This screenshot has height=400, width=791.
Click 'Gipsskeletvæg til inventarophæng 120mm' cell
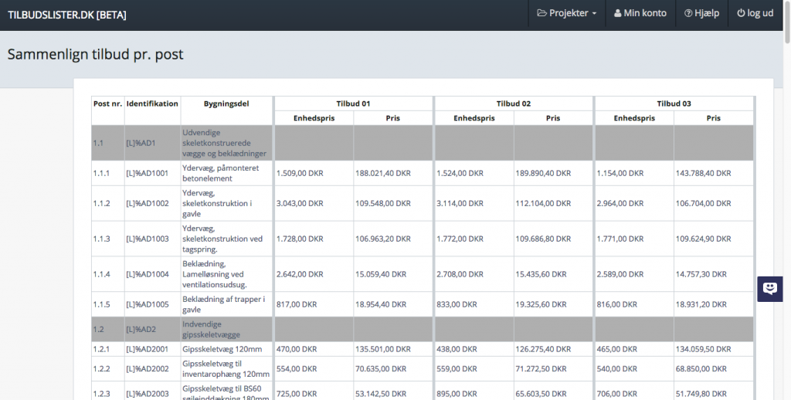[226, 369]
